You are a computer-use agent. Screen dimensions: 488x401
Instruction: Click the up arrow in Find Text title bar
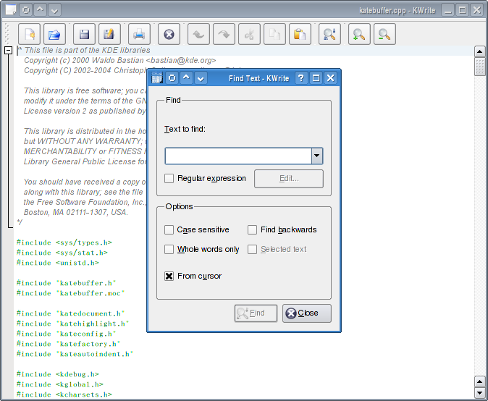click(186, 77)
